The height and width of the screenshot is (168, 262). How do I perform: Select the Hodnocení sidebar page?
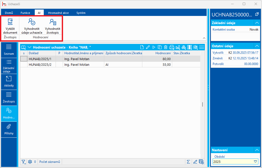(x=9, y=114)
